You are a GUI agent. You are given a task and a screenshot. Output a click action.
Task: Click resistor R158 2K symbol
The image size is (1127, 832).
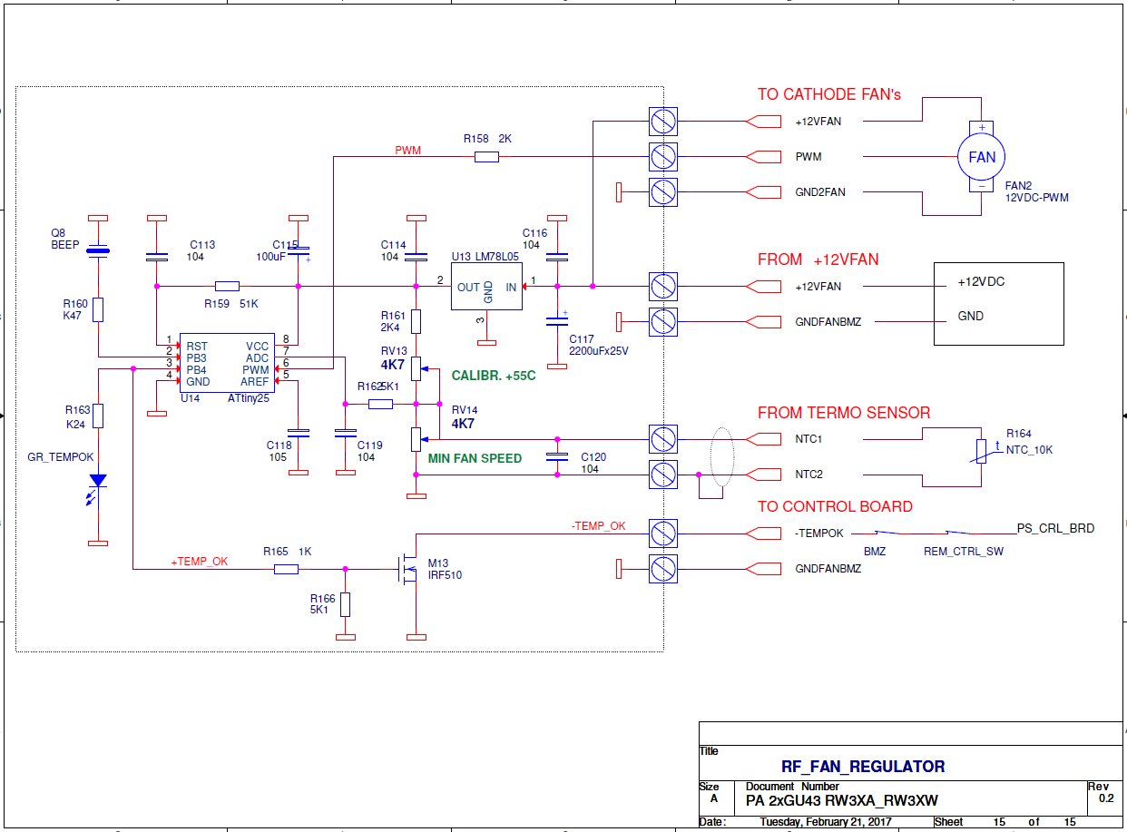[486, 157]
